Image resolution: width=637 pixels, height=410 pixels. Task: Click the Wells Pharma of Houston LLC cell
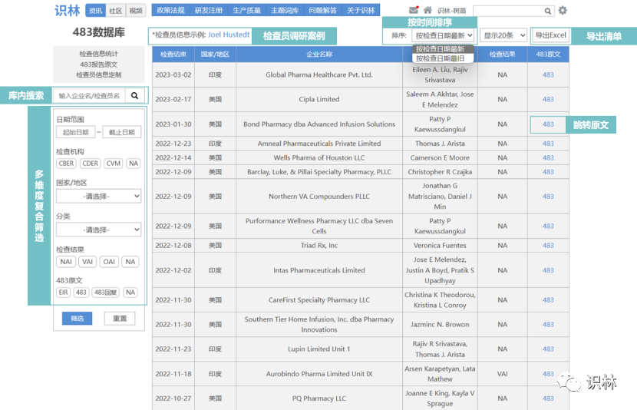point(319,157)
